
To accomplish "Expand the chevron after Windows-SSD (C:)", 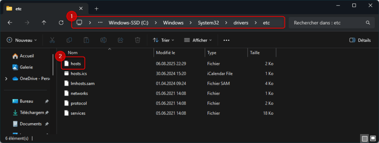I will [156, 23].
